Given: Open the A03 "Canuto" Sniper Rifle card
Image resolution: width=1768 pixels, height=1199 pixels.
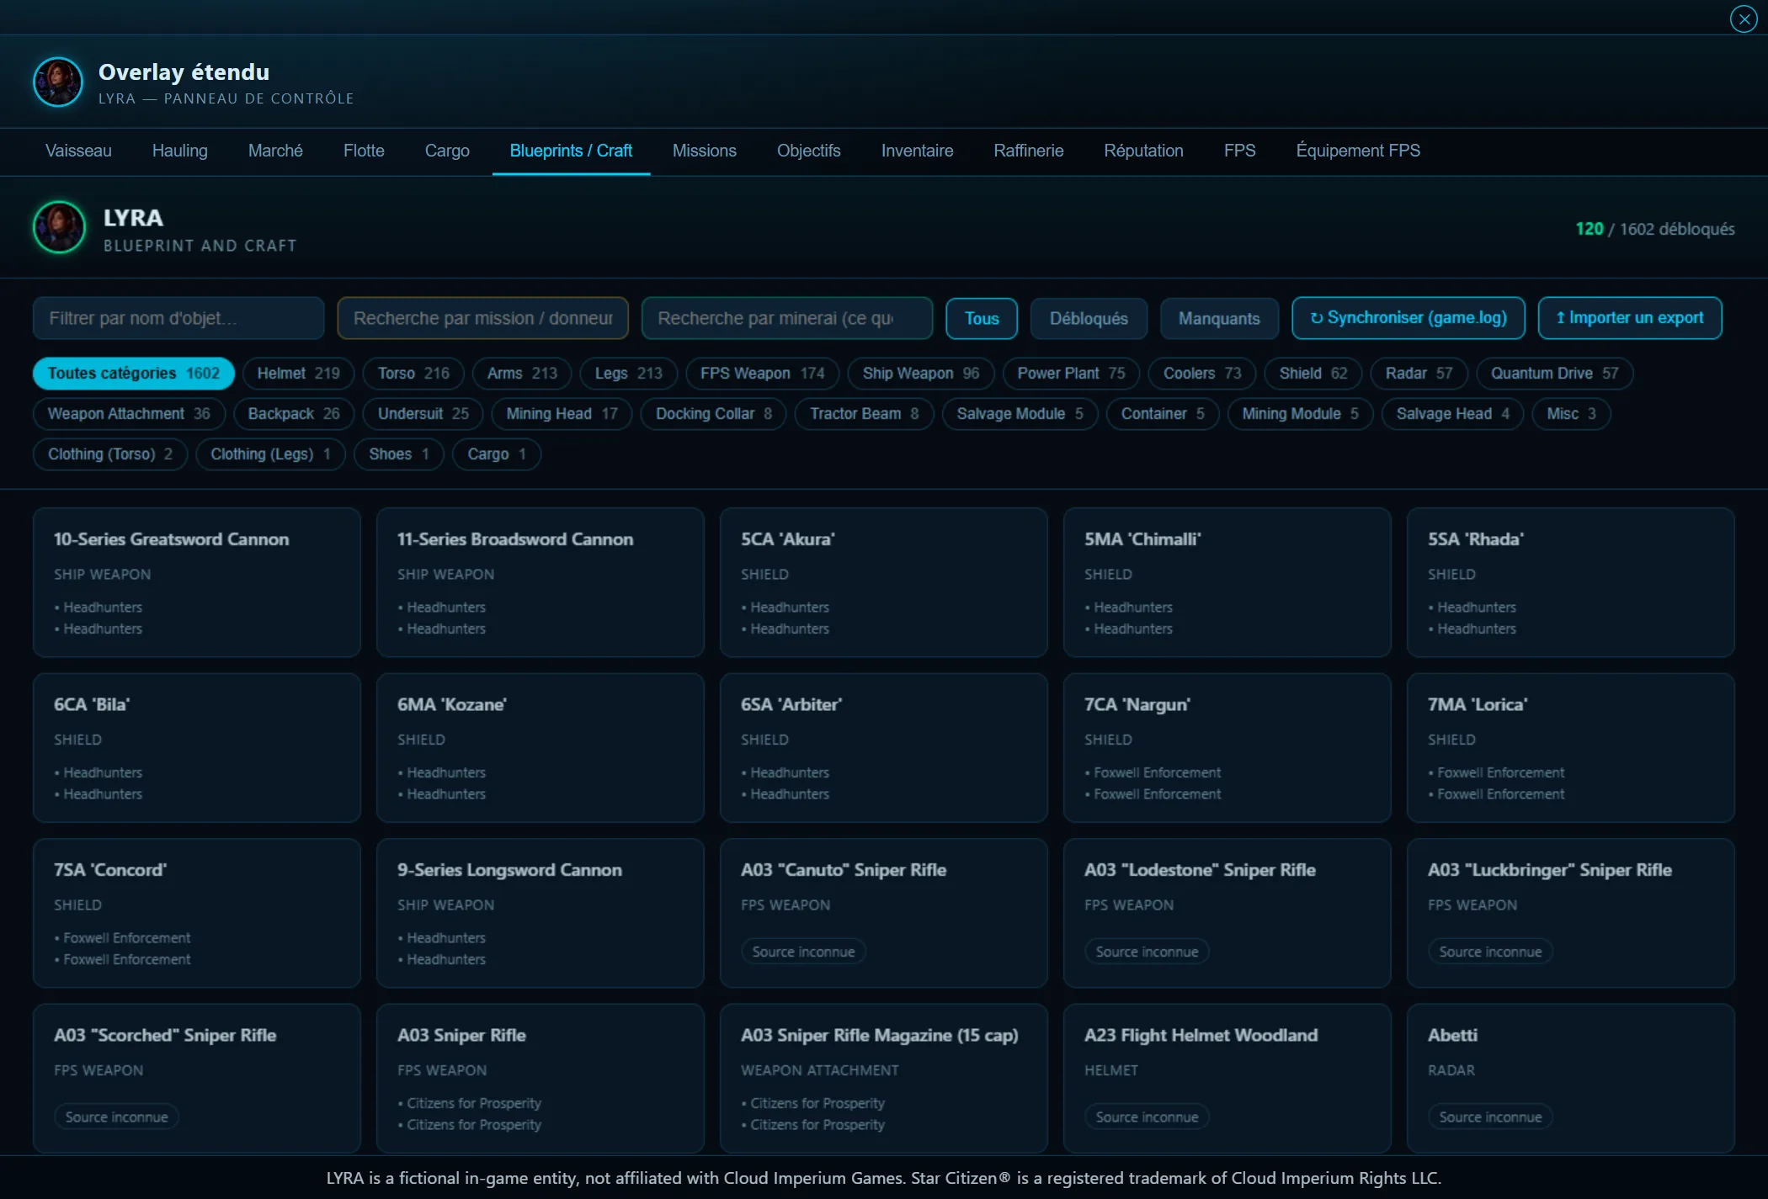Looking at the screenshot, I should tap(883, 913).
